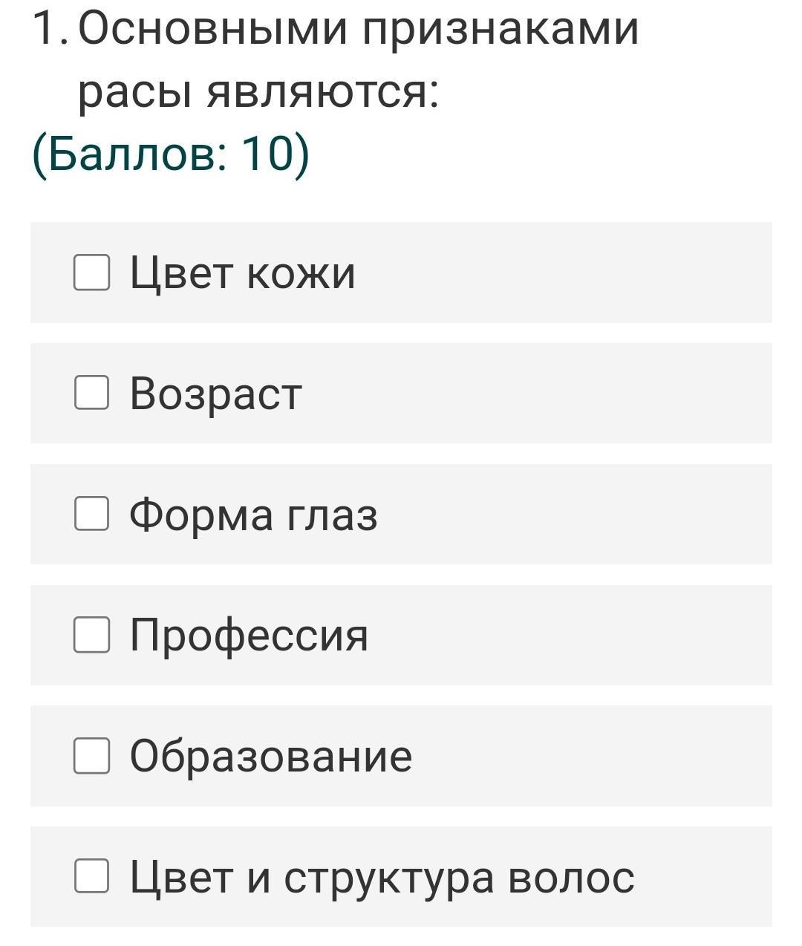Click the "Профессия" option label text
Screen dimensions: 802x946
tap(249, 636)
